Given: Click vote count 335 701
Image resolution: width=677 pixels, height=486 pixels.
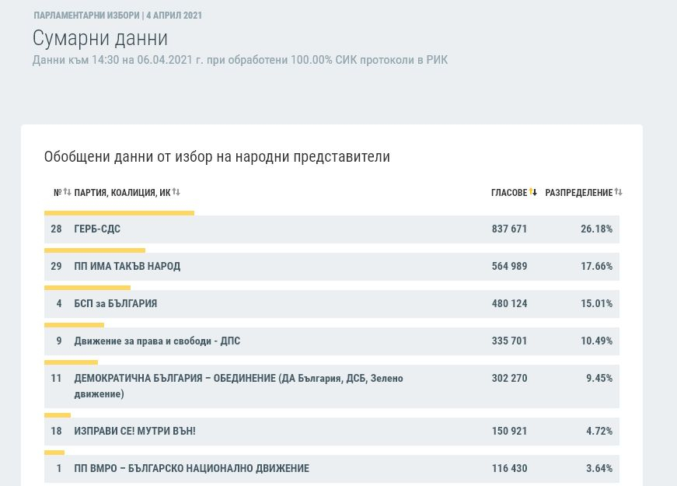Looking at the screenshot, I should [x=509, y=341].
